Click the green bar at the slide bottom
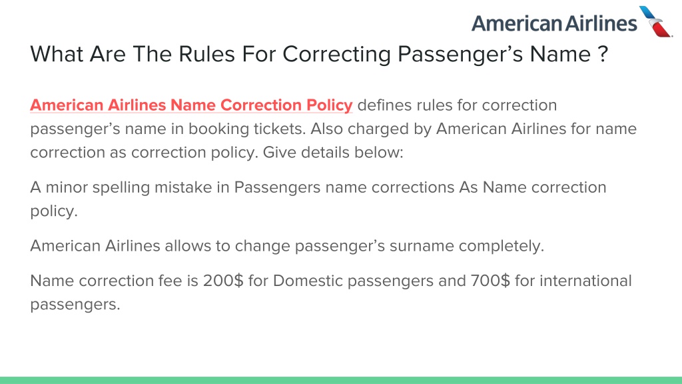682x384 pixels. [x=341, y=380]
